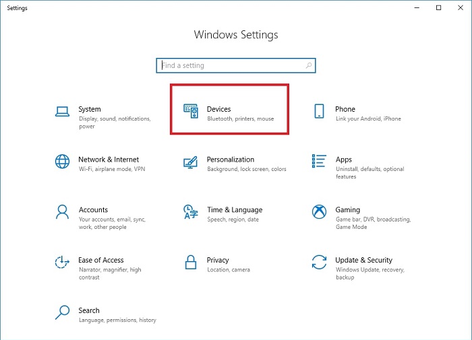Screen dimensions: 472x340
Task: Click 'Wi-Fi, airplane mode, VPN' description
Action: 112,169
